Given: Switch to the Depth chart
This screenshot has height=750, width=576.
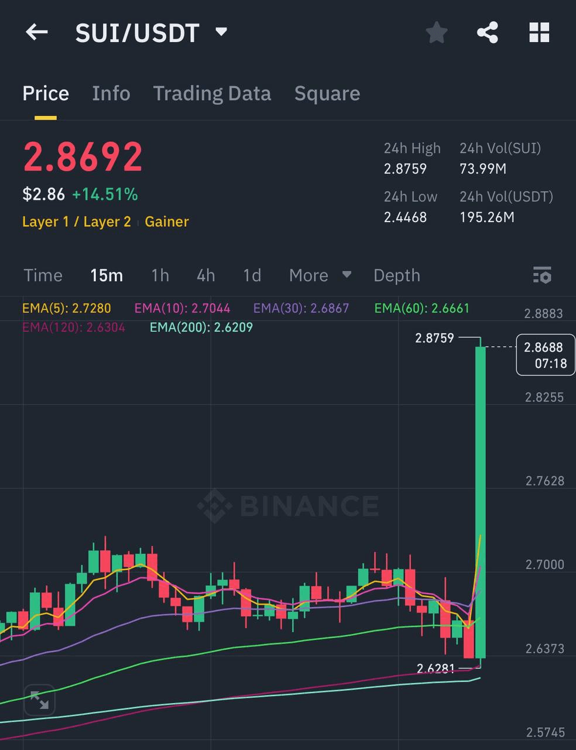Looking at the screenshot, I should pyautogui.click(x=397, y=275).
